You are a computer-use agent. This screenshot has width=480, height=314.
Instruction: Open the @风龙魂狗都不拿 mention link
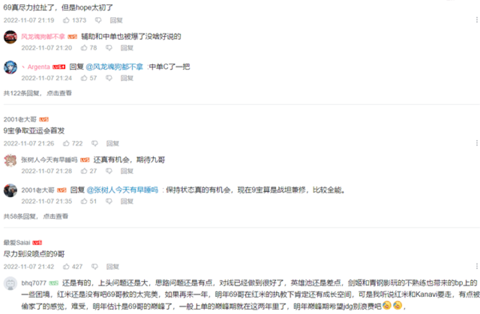[x=115, y=67]
